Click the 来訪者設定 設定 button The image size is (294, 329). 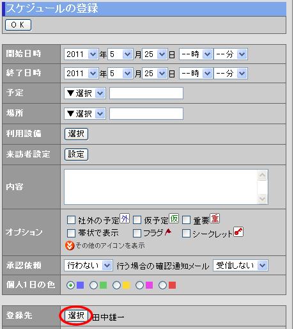pyautogui.click(x=76, y=154)
